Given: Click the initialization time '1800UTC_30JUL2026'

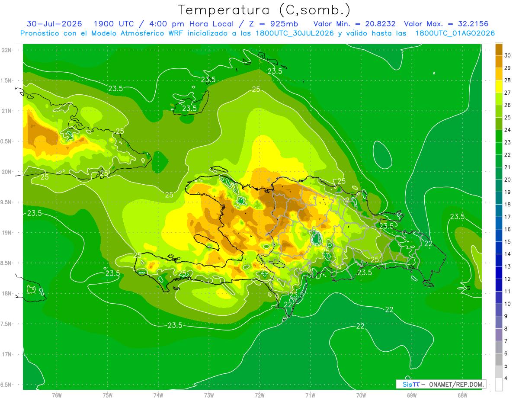Looking at the screenshot, I should pos(295,33).
